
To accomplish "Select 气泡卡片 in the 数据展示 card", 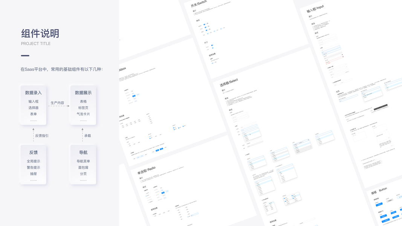I will click(83, 114).
